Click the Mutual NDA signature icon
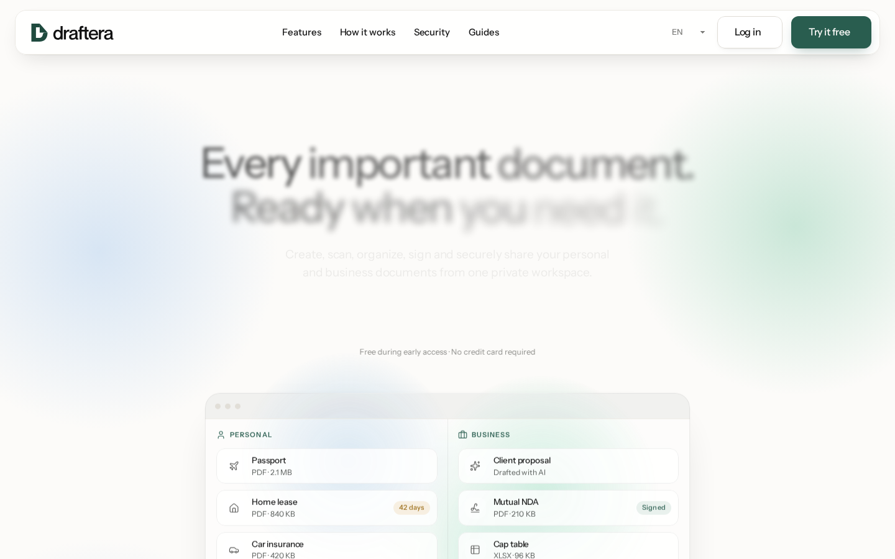Image resolution: width=895 pixels, height=559 pixels. (x=475, y=508)
